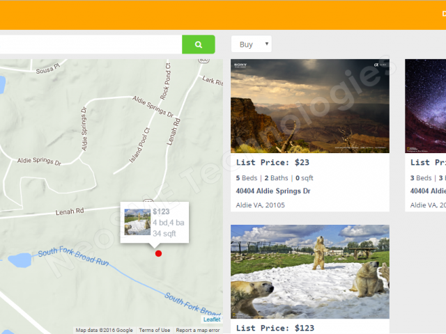Click the 4 bd, 4 ba popup text
446x334 pixels.
[168, 223]
